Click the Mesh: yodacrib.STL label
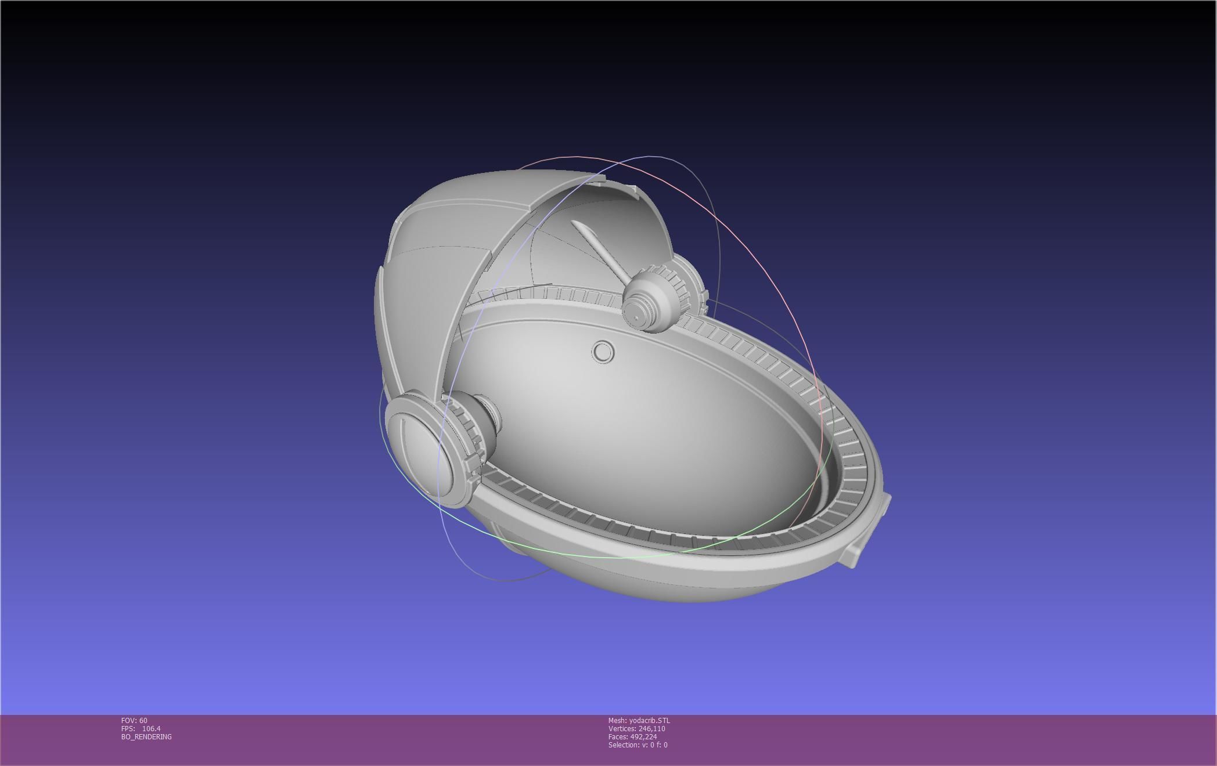 (639, 721)
